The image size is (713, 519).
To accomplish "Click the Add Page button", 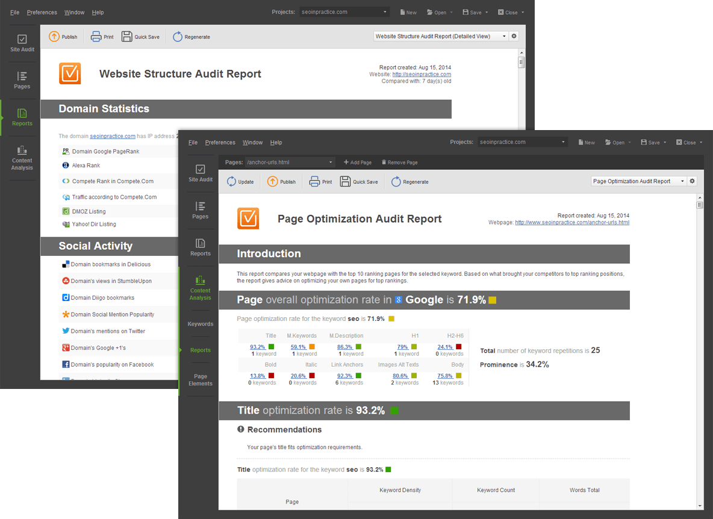I will 358,162.
